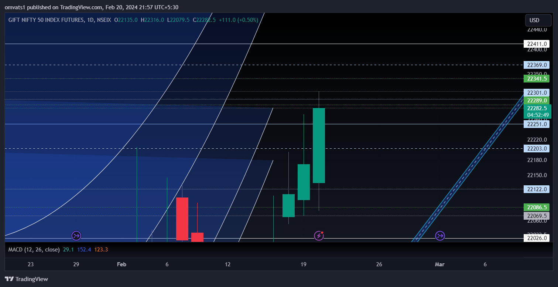
Task: Click the low value L22079.5 in header
Action: [x=178, y=20]
